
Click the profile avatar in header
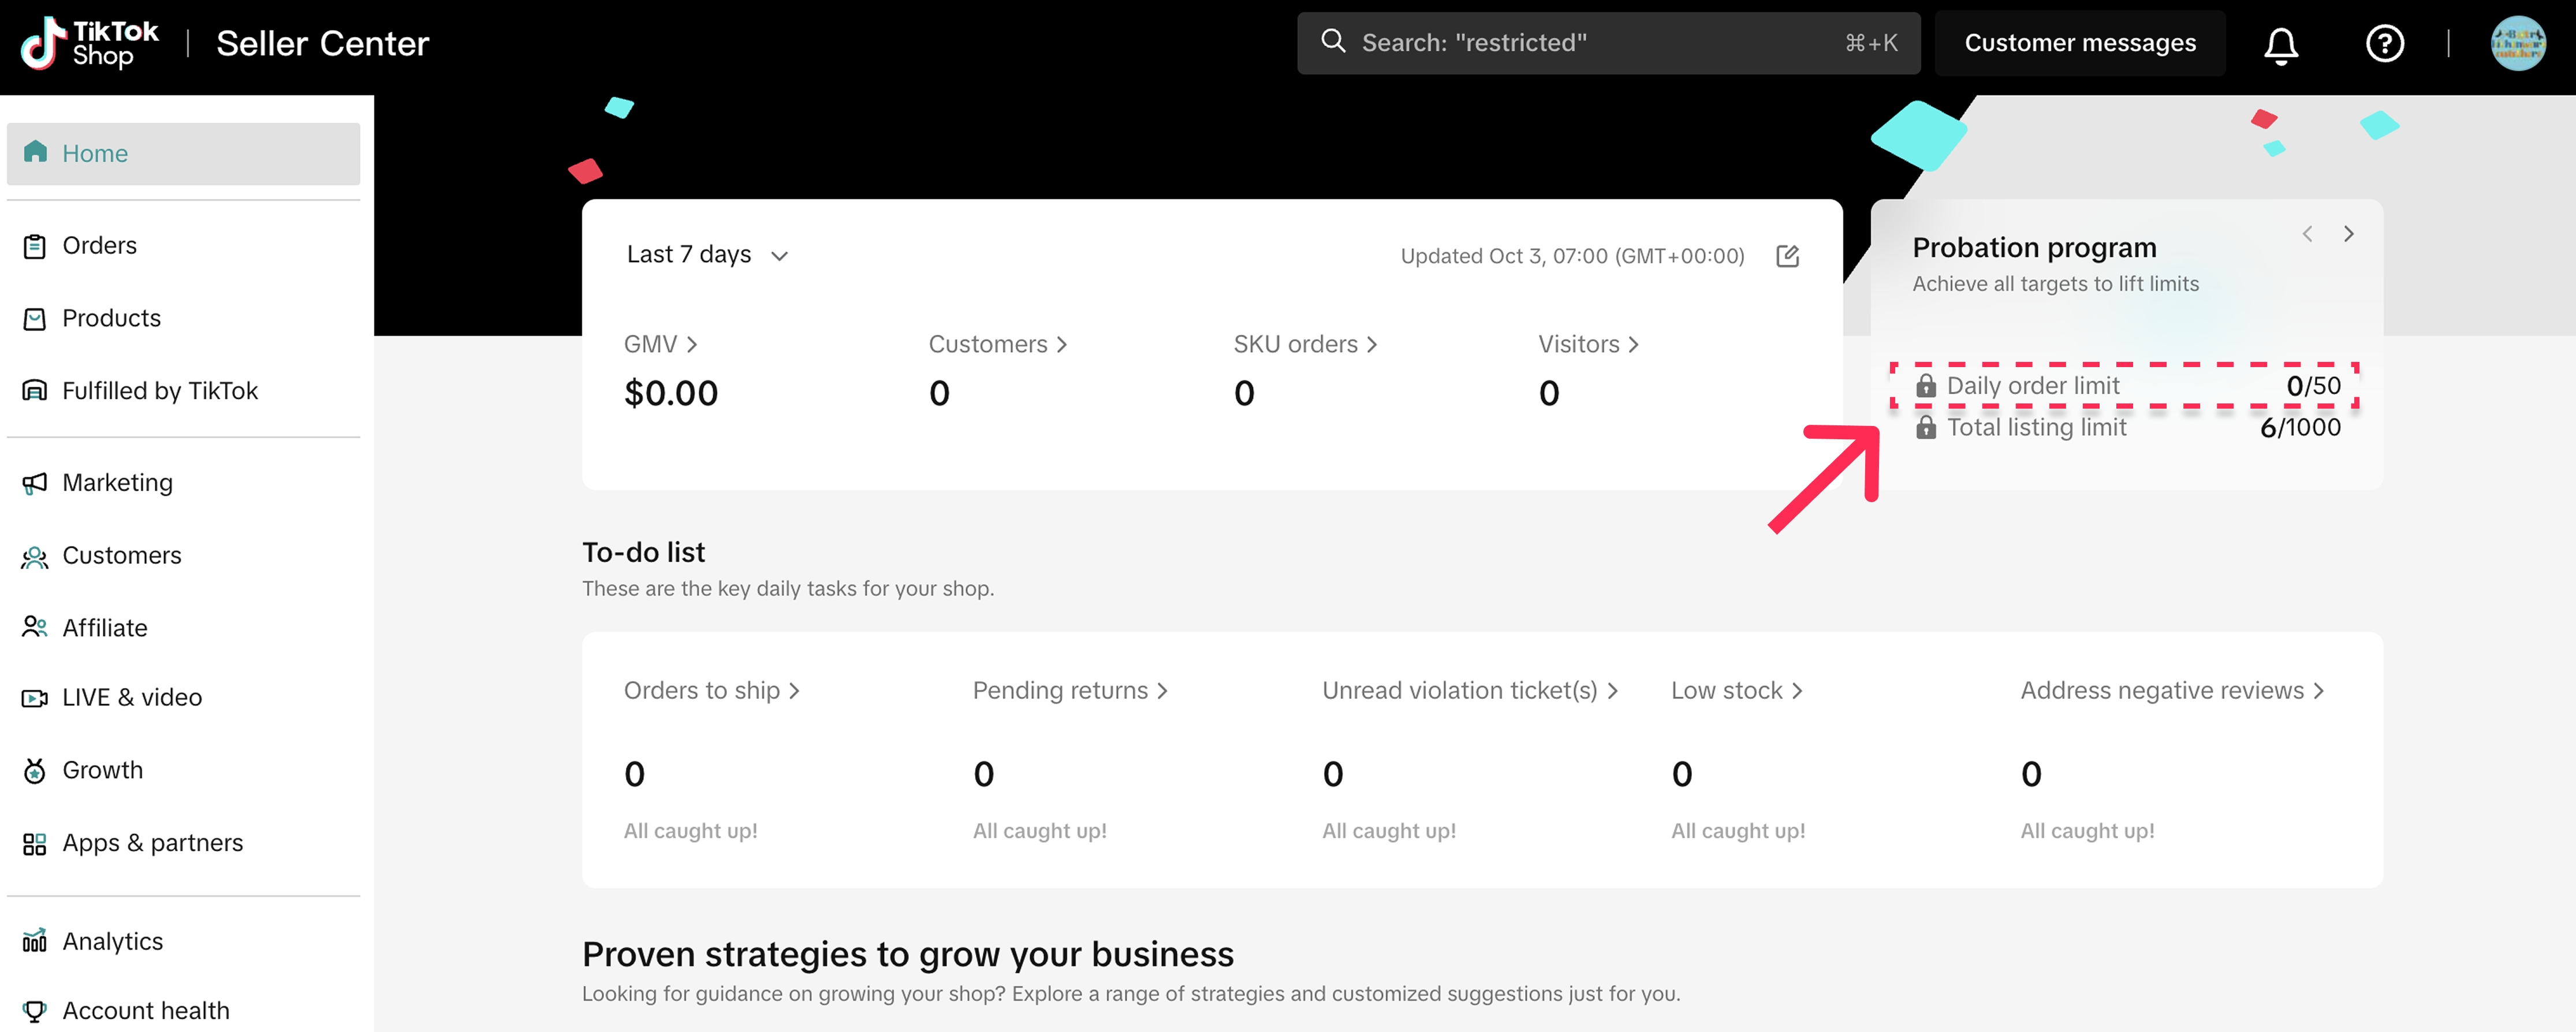coord(2517,44)
